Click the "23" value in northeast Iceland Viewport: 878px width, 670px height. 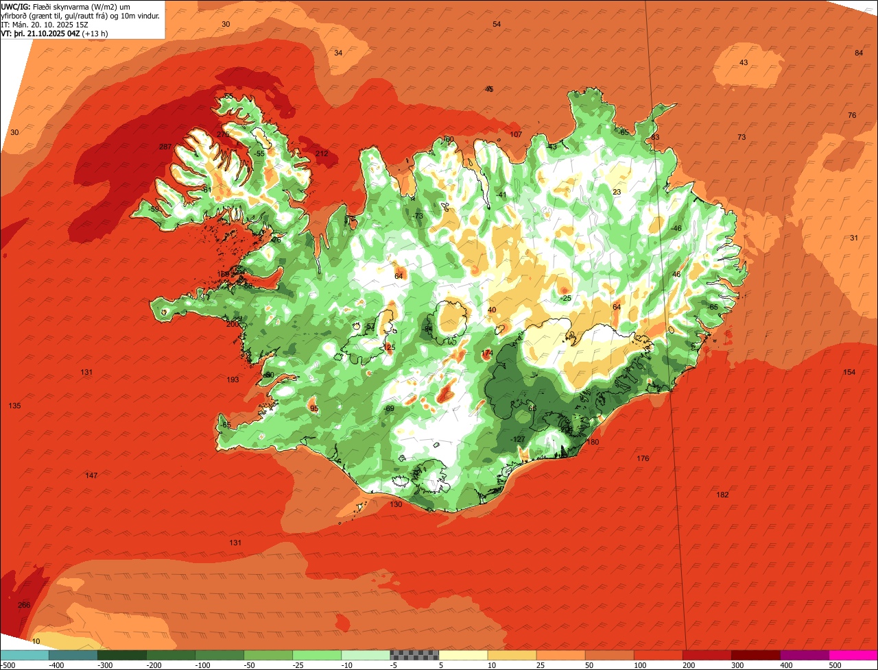pos(617,193)
